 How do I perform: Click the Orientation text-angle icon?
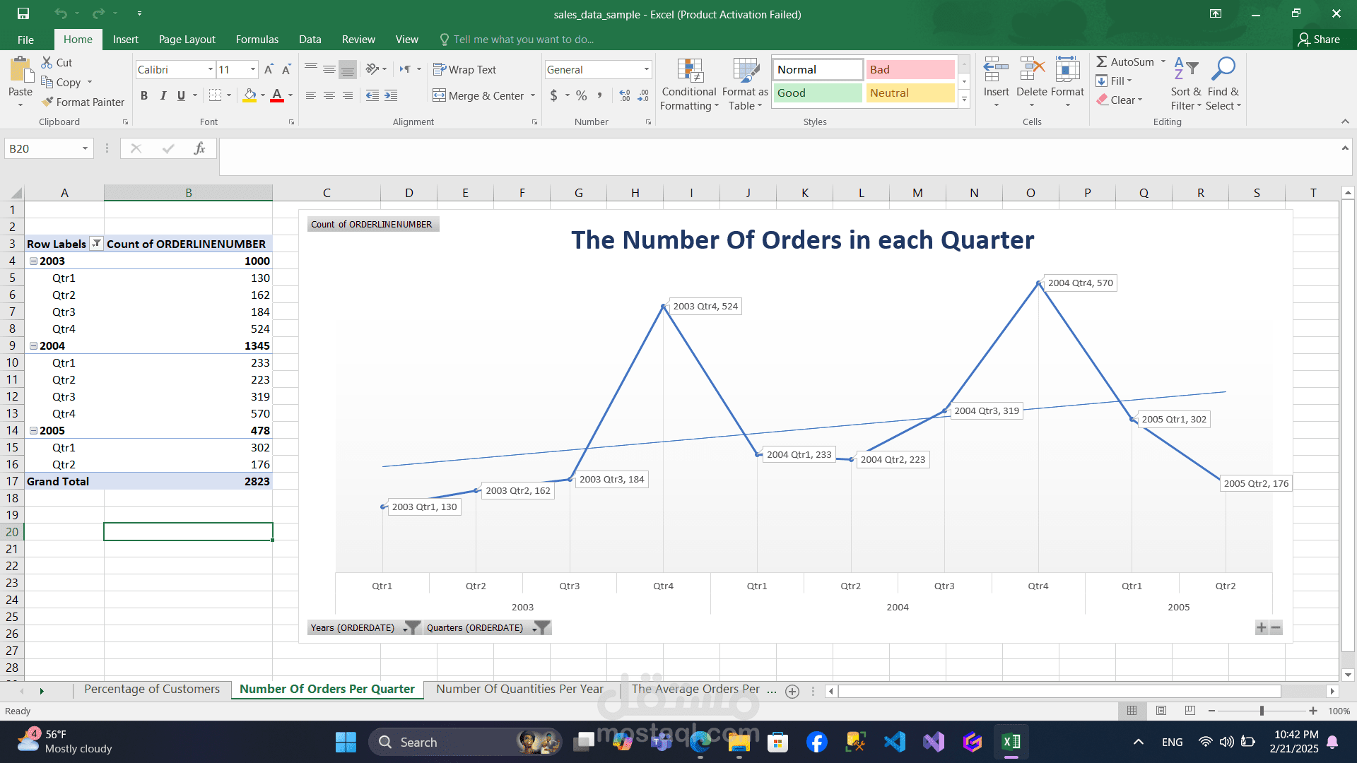[372, 69]
